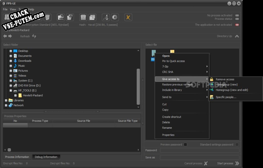Open settings with the gear toolbar icon

[x=115, y=17]
